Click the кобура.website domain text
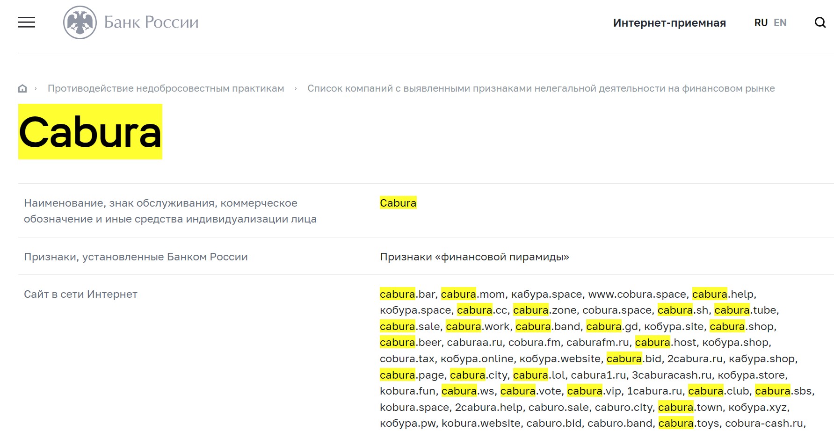The height and width of the screenshot is (431, 834). (560, 359)
